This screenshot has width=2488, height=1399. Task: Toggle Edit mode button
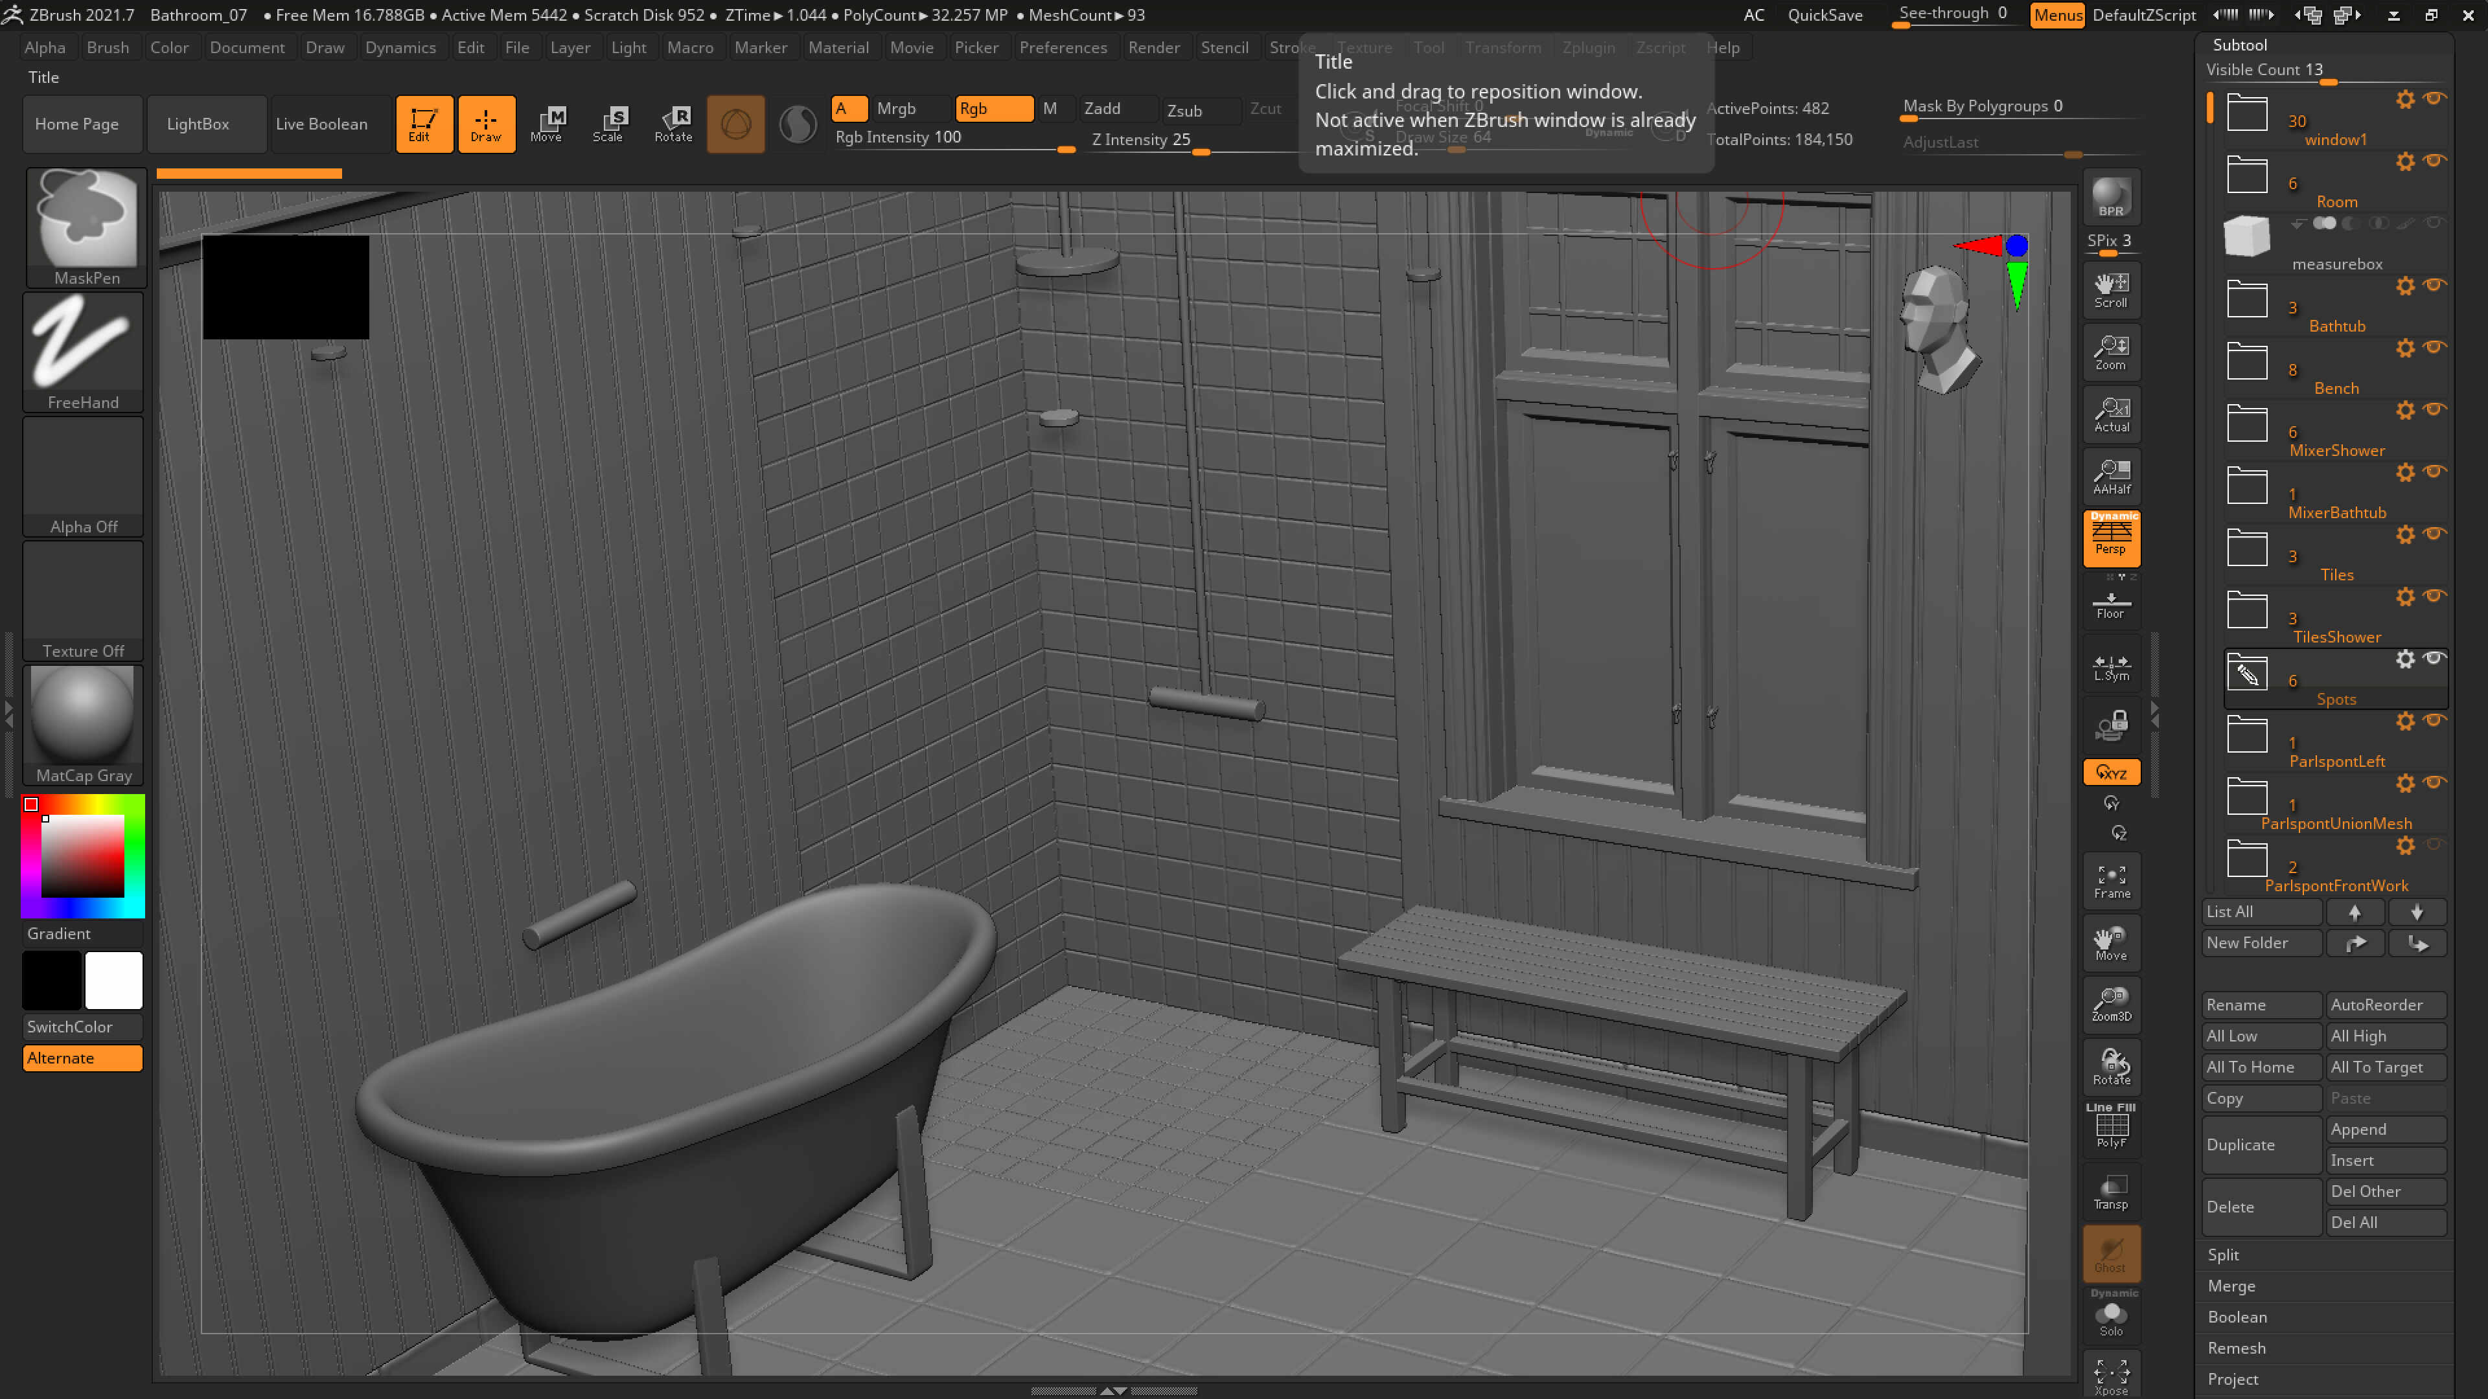pyautogui.click(x=424, y=124)
